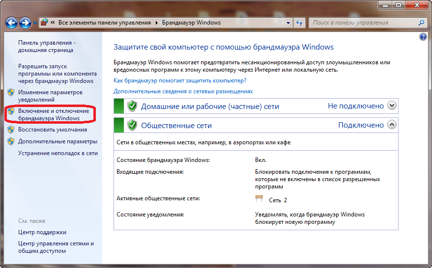Click the refresh button in address bar

(x=299, y=23)
